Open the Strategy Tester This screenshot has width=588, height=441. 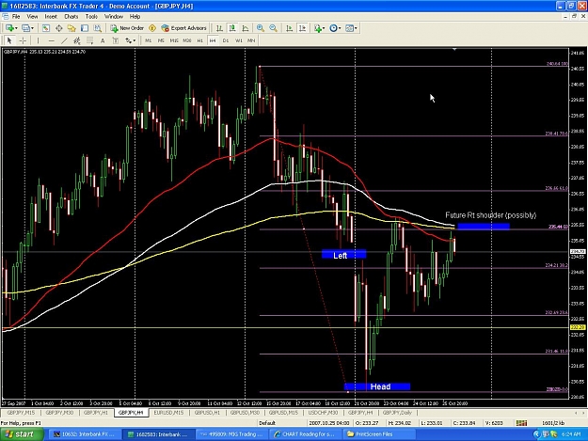coord(98,28)
